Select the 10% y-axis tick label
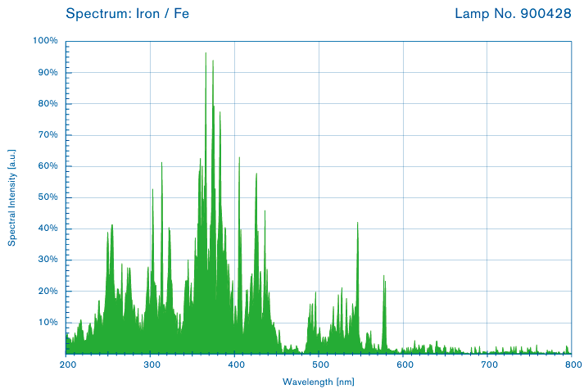The height and width of the screenshot is (389, 584). tap(48, 322)
